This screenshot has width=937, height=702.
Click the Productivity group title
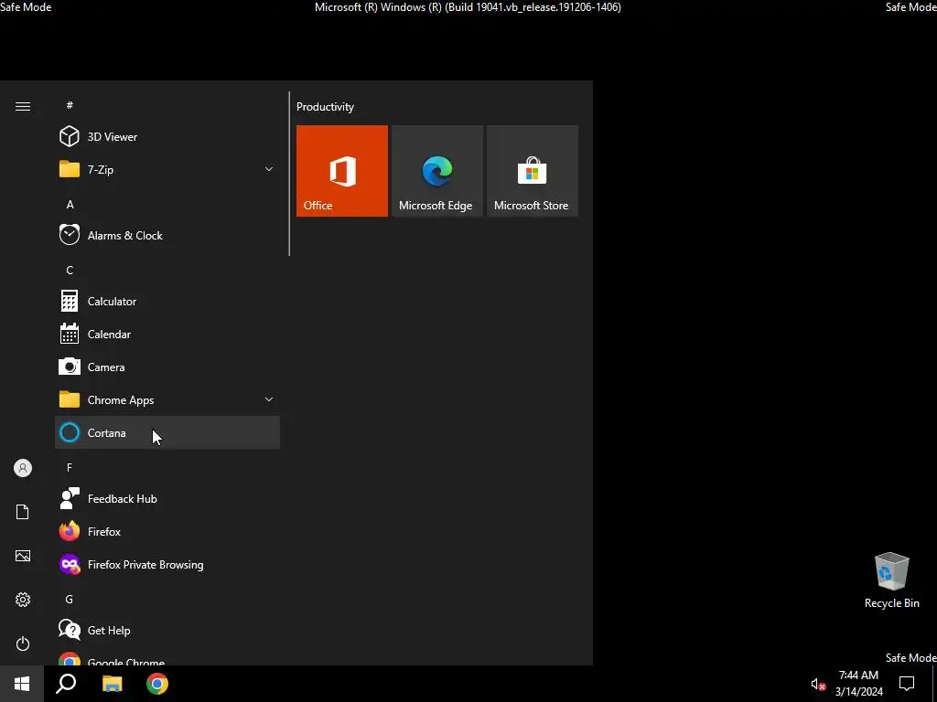pyautogui.click(x=325, y=107)
